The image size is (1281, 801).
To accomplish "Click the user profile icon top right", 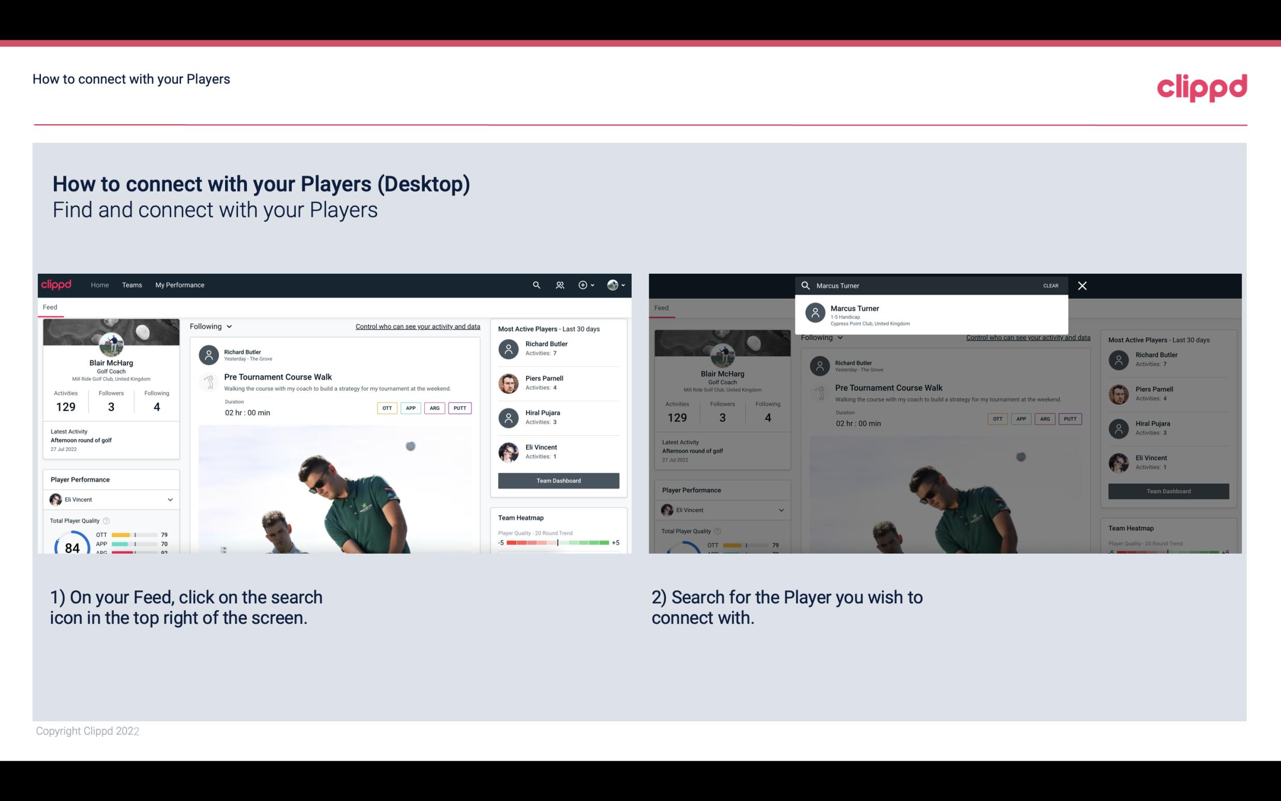I will (613, 284).
